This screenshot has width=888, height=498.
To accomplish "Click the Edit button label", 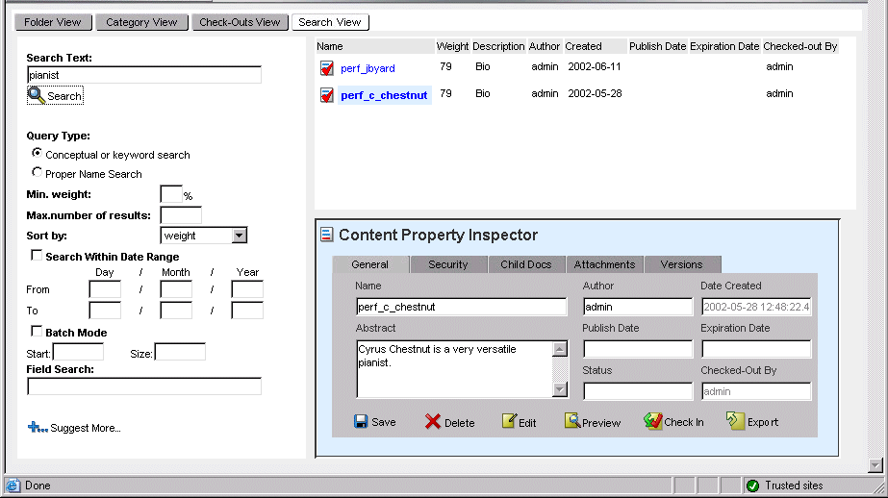I will (x=527, y=423).
